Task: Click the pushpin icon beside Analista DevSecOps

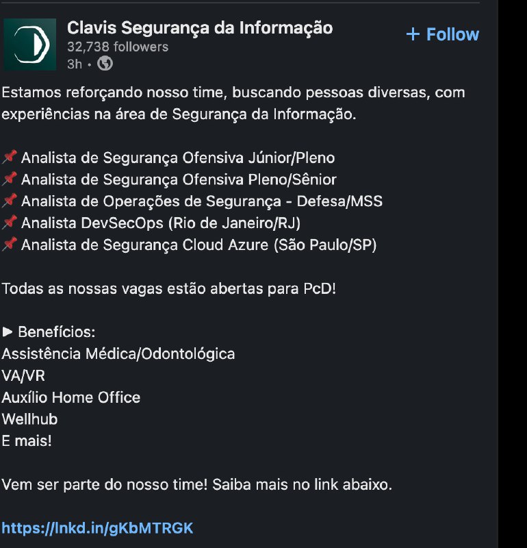Action: coord(10,223)
